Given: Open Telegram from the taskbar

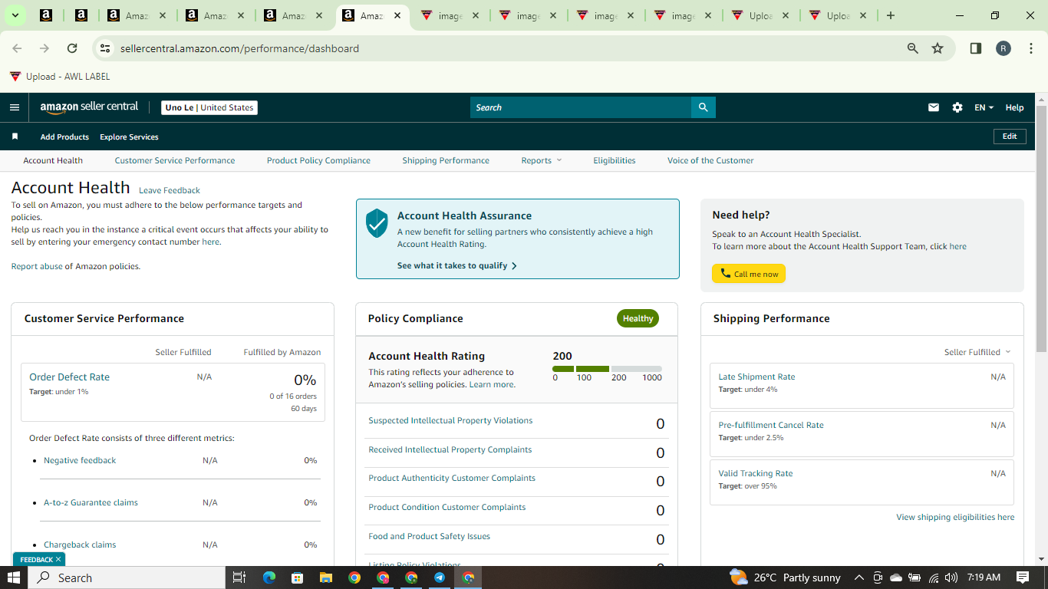Looking at the screenshot, I should (x=440, y=577).
